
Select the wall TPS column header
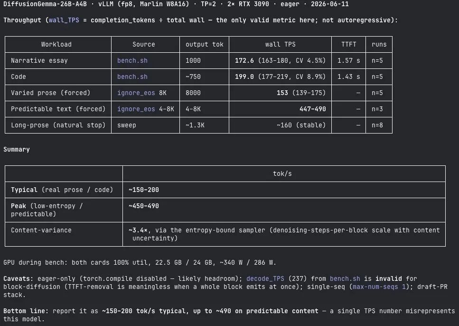pos(280,44)
